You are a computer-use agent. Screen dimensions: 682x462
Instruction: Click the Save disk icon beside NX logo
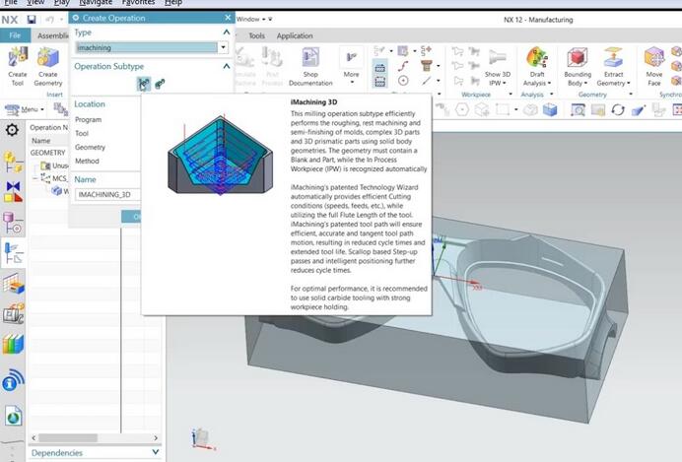[32, 20]
